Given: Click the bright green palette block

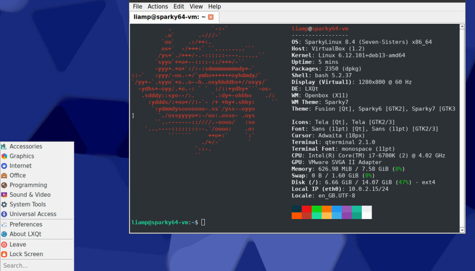Looking at the screenshot, I should [317, 209].
